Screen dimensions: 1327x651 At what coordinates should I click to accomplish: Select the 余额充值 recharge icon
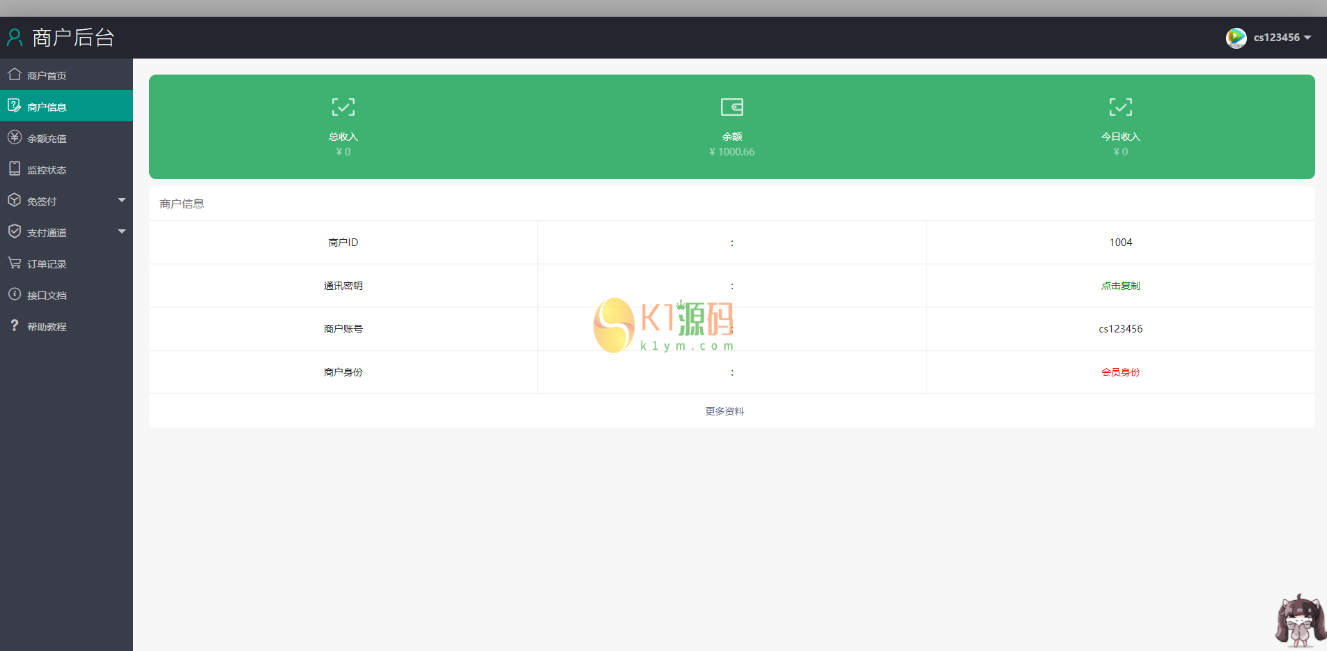14,137
